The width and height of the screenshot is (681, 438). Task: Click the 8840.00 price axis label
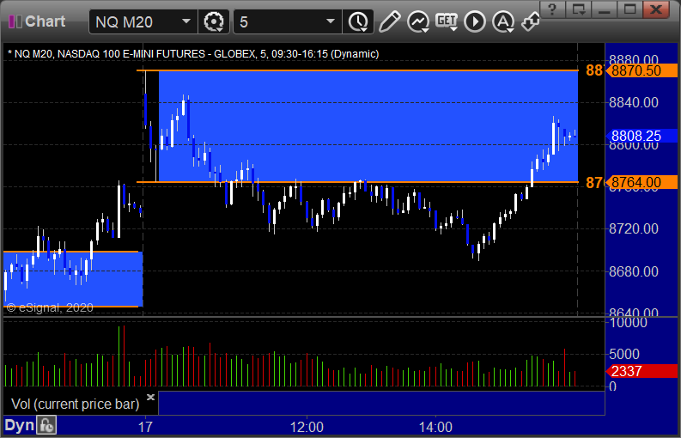[634, 102]
